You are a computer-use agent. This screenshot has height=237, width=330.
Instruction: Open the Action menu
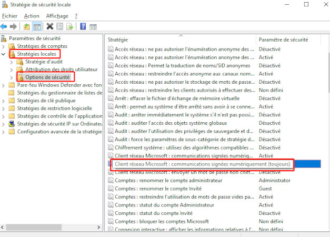coord(32,16)
